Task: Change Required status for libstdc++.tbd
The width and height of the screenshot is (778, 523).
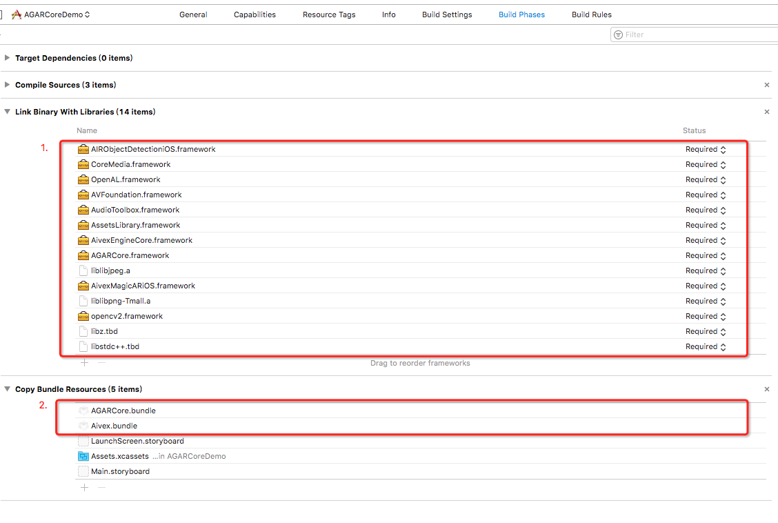Action: pos(706,346)
